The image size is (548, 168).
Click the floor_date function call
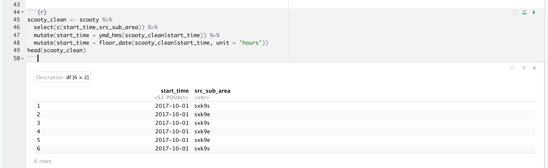pyautogui.click(x=116, y=43)
